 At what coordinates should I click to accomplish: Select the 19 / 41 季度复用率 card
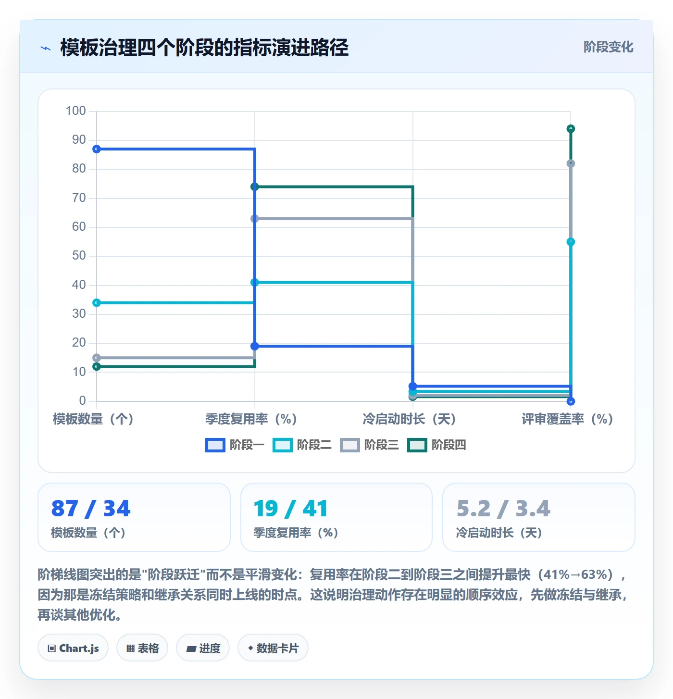[x=336, y=517]
